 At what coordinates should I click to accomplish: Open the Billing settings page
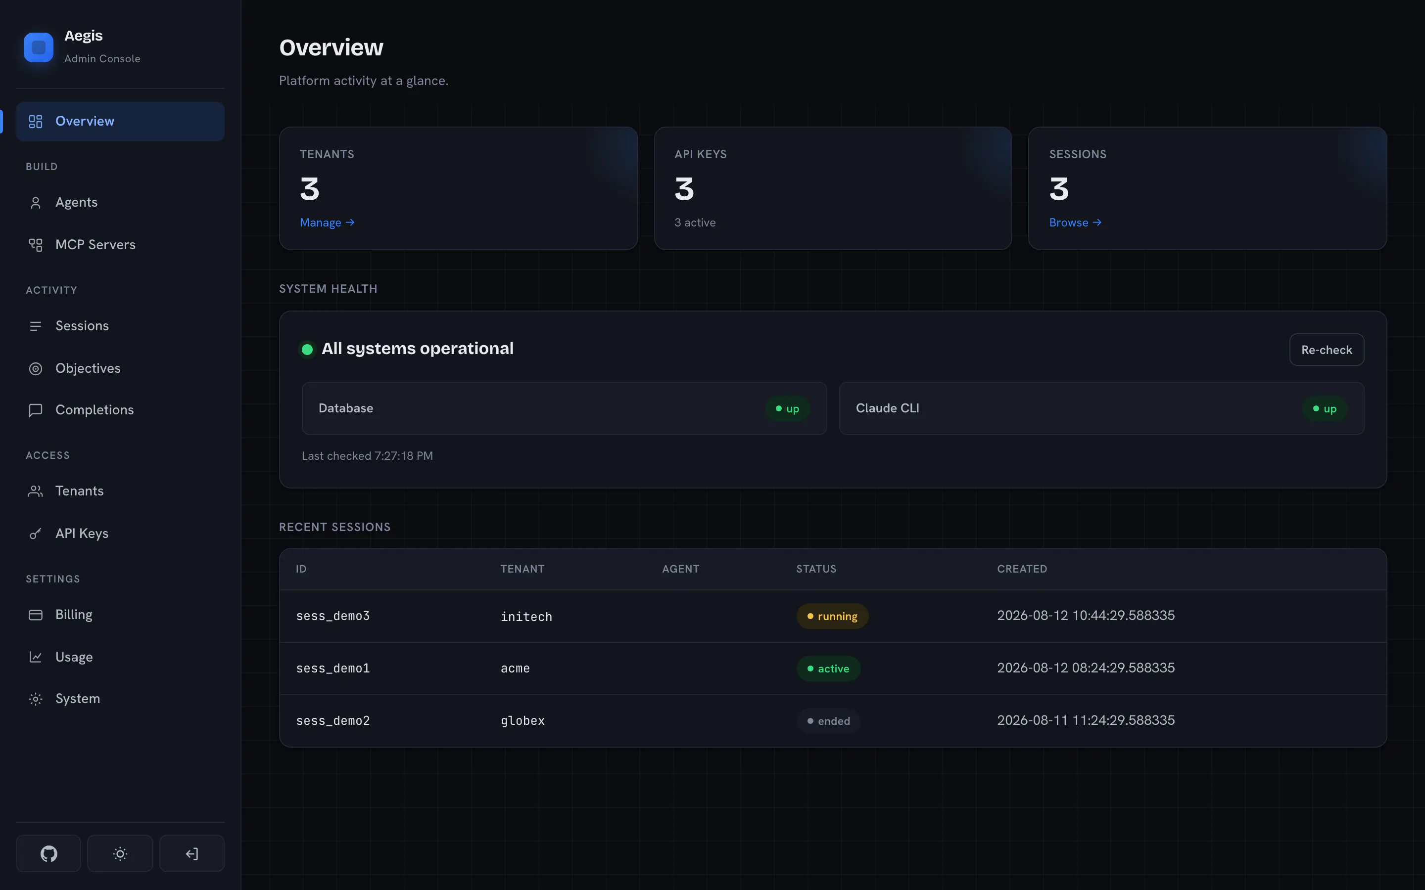[120, 615]
